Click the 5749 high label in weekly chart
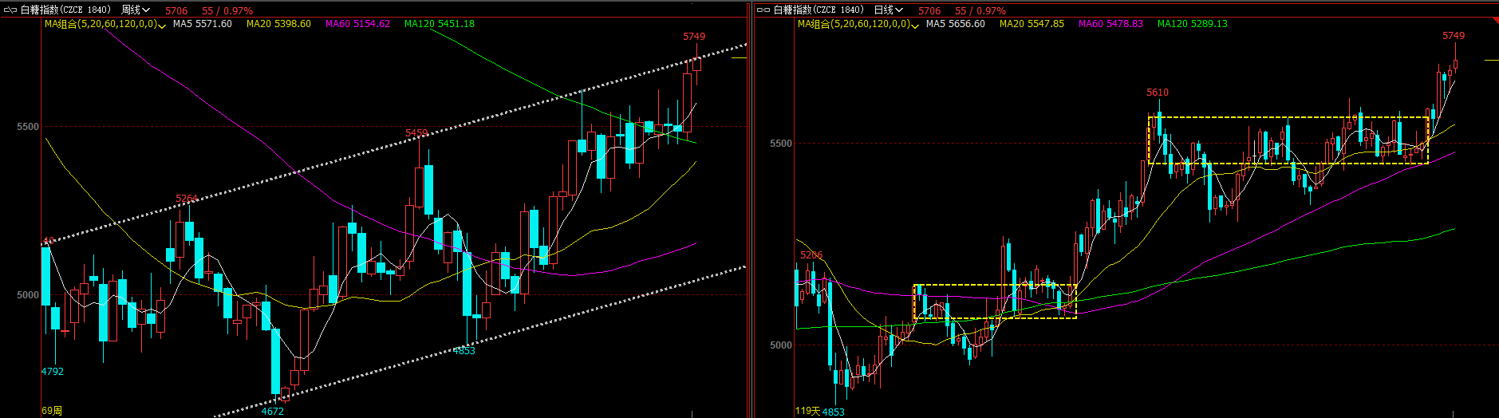The width and height of the screenshot is (1499, 418). click(x=694, y=37)
